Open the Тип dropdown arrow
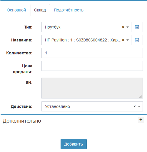The image size is (147, 152). tap(128, 27)
